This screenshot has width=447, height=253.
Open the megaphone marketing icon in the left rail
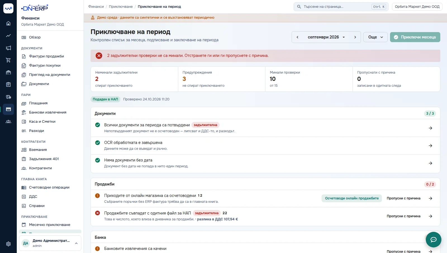pyautogui.click(x=8, y=48)
